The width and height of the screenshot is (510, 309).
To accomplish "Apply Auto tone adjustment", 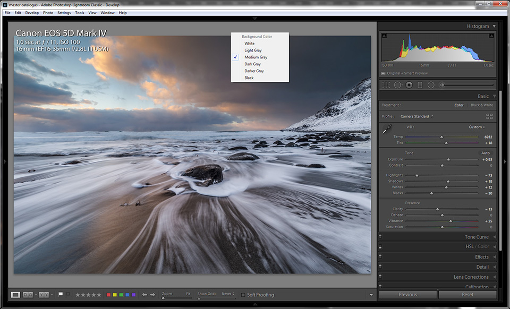I will [485, 153].
